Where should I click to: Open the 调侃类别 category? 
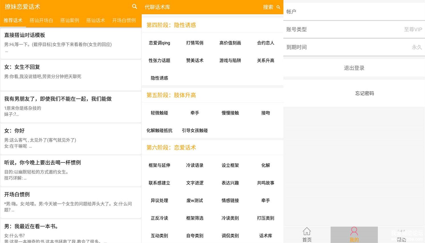(x=230, y=236)
